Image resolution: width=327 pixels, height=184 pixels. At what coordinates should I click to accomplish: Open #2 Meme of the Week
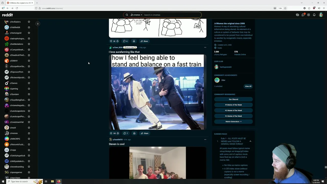[x=233, y=110]
